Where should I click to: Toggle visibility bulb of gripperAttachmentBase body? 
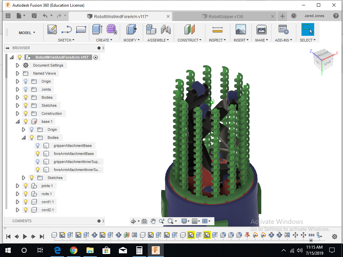pyautogui.click(x=38, y=146)
